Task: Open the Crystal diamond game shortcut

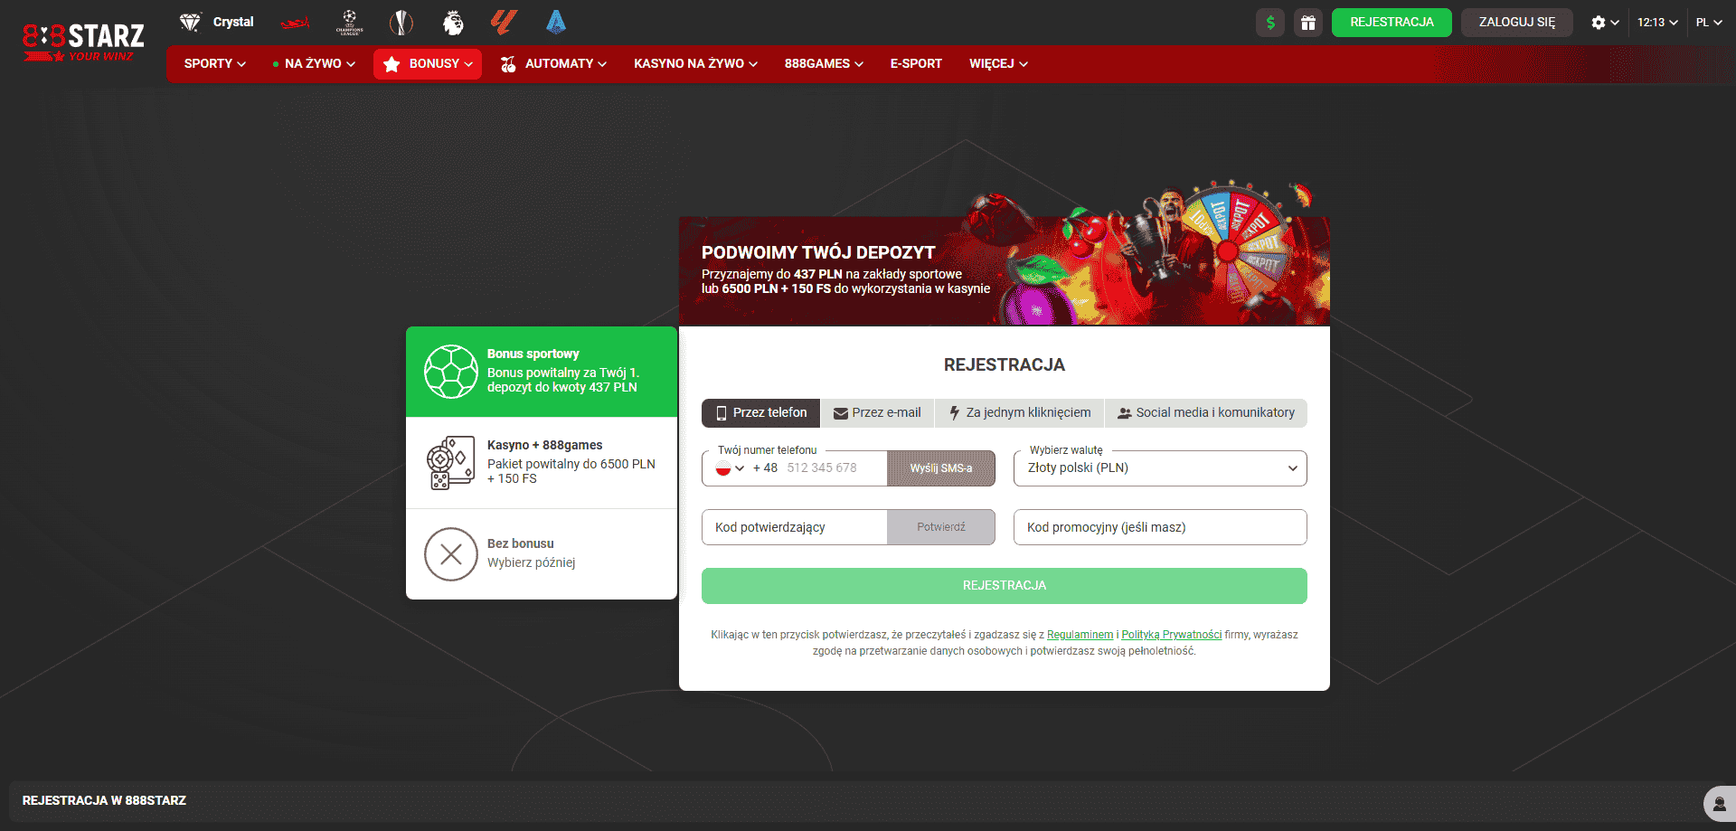Action: pos(217,23)
